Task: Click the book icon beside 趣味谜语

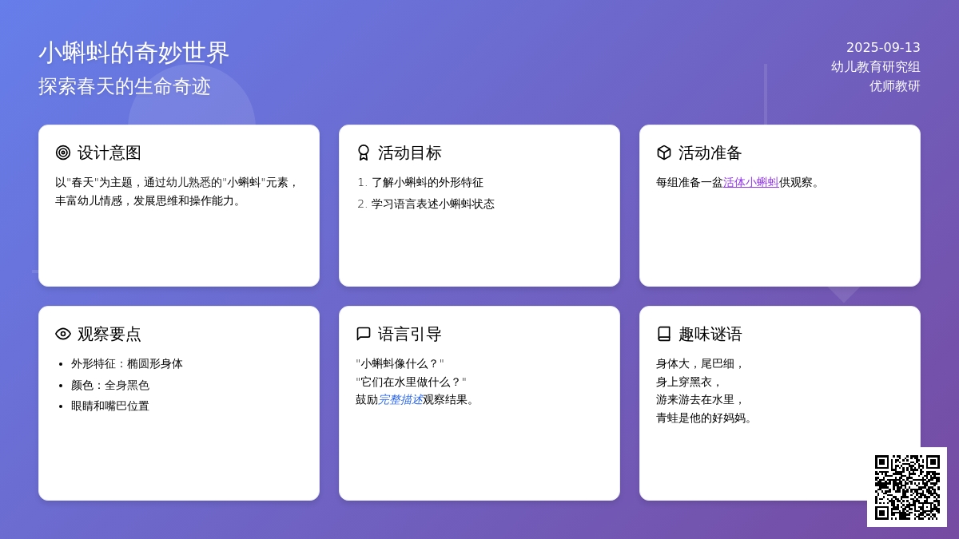Action: click(664, 334)
